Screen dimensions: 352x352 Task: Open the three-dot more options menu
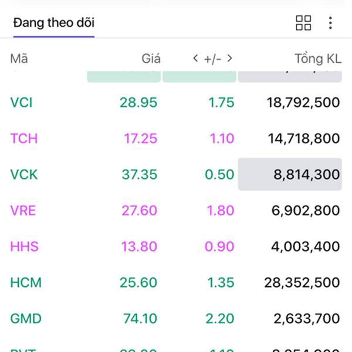click(x=330, y=23)
